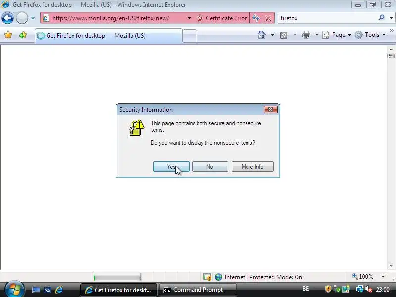The image size is (396, 297).
Task: Click Show Desktop quick launch icon
Action: click(36, 290)
